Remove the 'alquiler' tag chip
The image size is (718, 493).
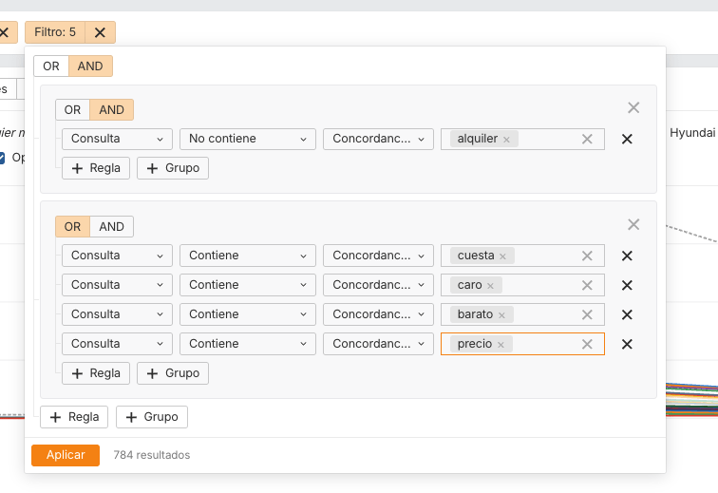coord(506,140)
